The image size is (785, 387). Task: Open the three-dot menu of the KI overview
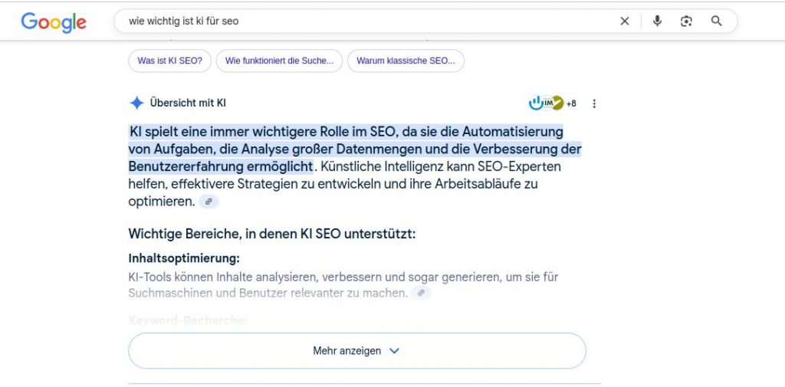[594, 103]
